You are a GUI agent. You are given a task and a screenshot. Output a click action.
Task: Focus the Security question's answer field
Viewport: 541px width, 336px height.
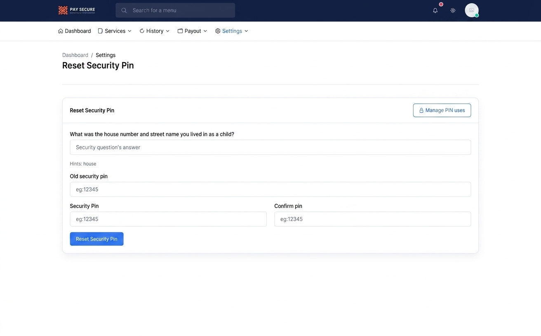pos(270,147)
